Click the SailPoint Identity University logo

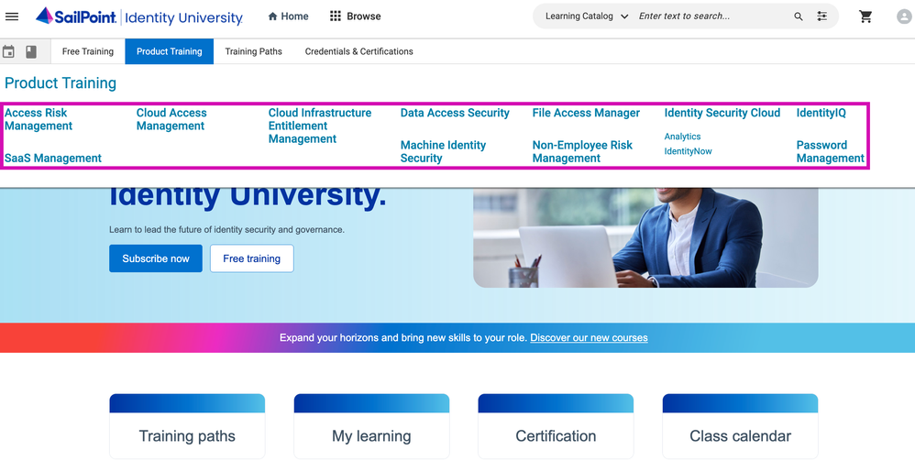[x=139, y=16]
